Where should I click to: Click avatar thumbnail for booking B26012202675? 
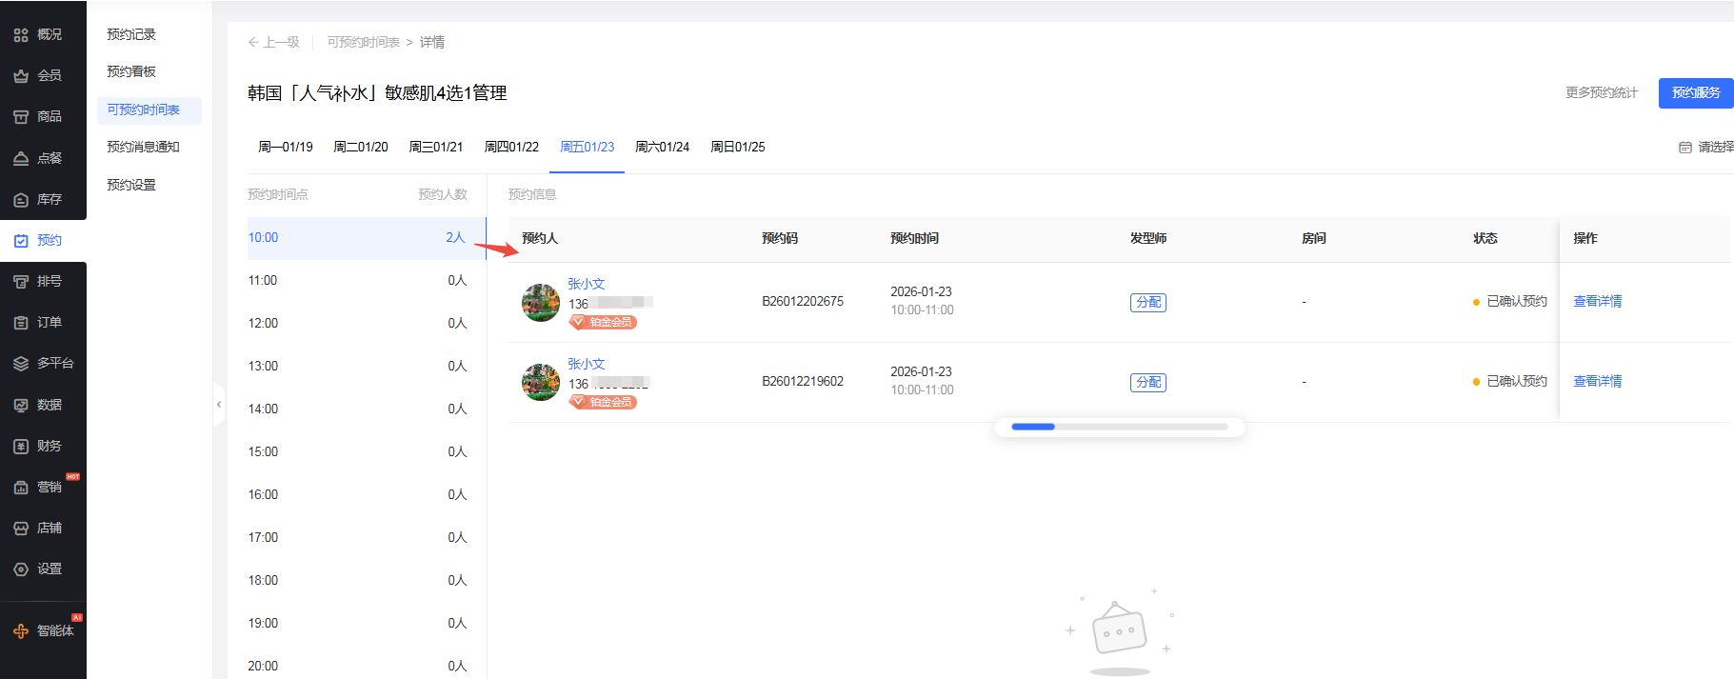click(541, 303)
